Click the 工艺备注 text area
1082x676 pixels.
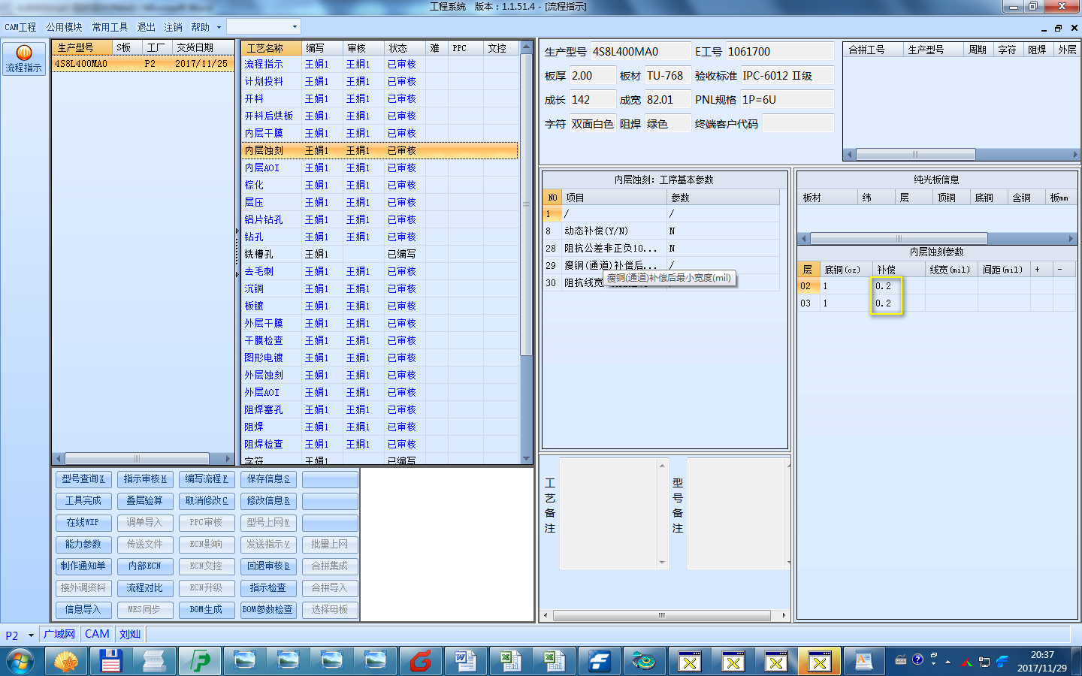pyautogui.click(x=614, y=512)
